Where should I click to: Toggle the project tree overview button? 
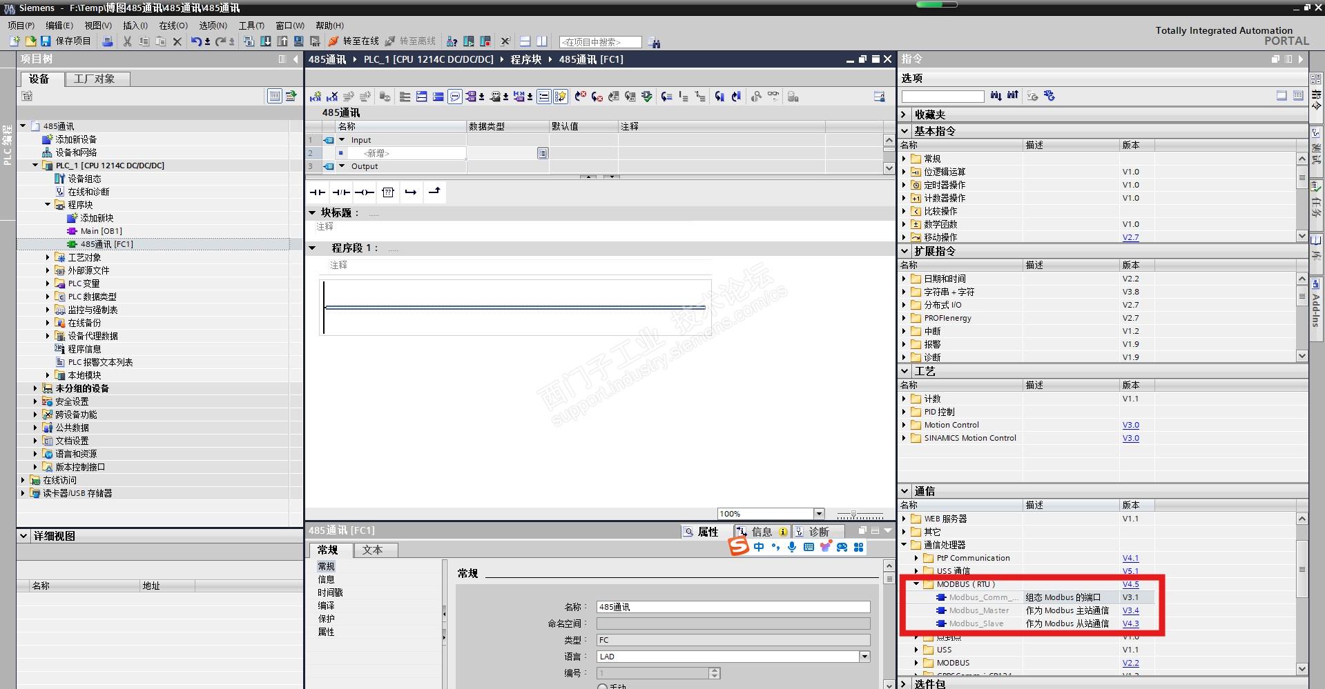click(x=274, y=96)
